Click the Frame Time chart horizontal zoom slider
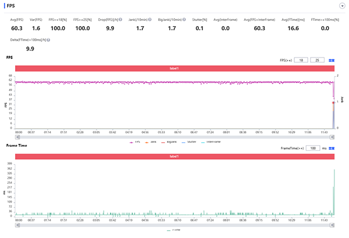Viewport: 349px width, 238px height. click(174, 224)
